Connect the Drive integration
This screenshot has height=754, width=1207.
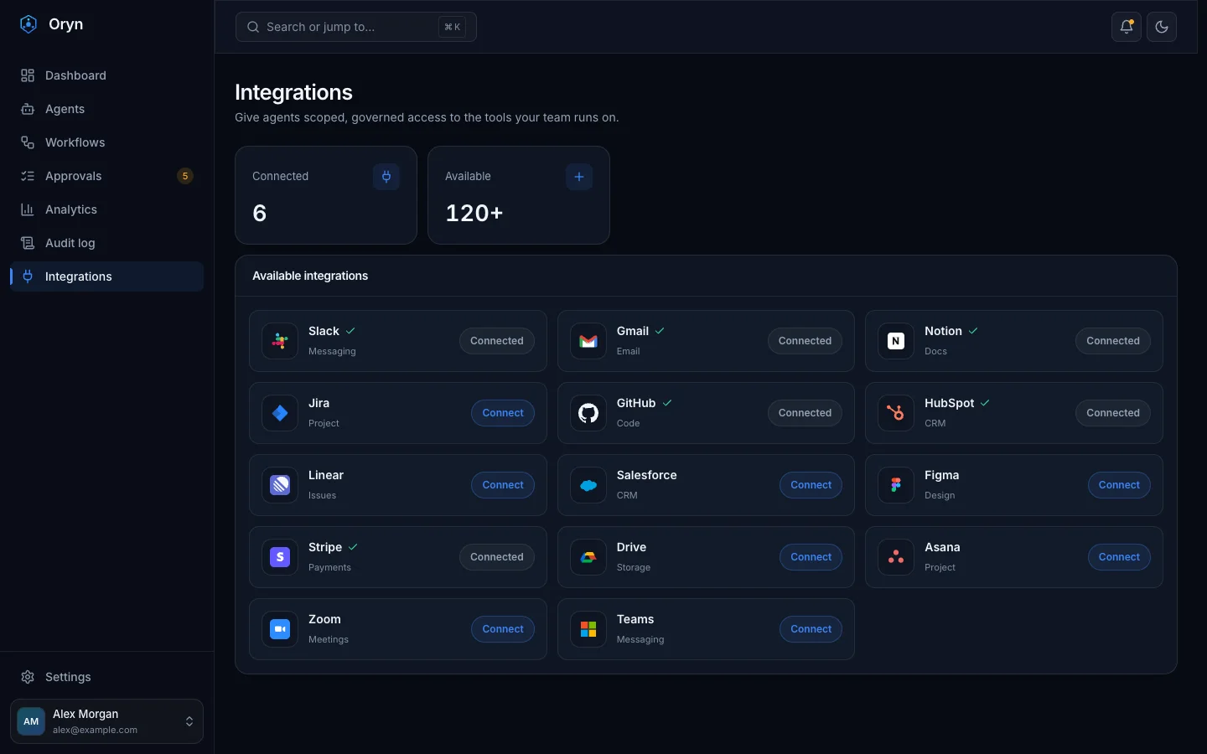tap(811, 557)
